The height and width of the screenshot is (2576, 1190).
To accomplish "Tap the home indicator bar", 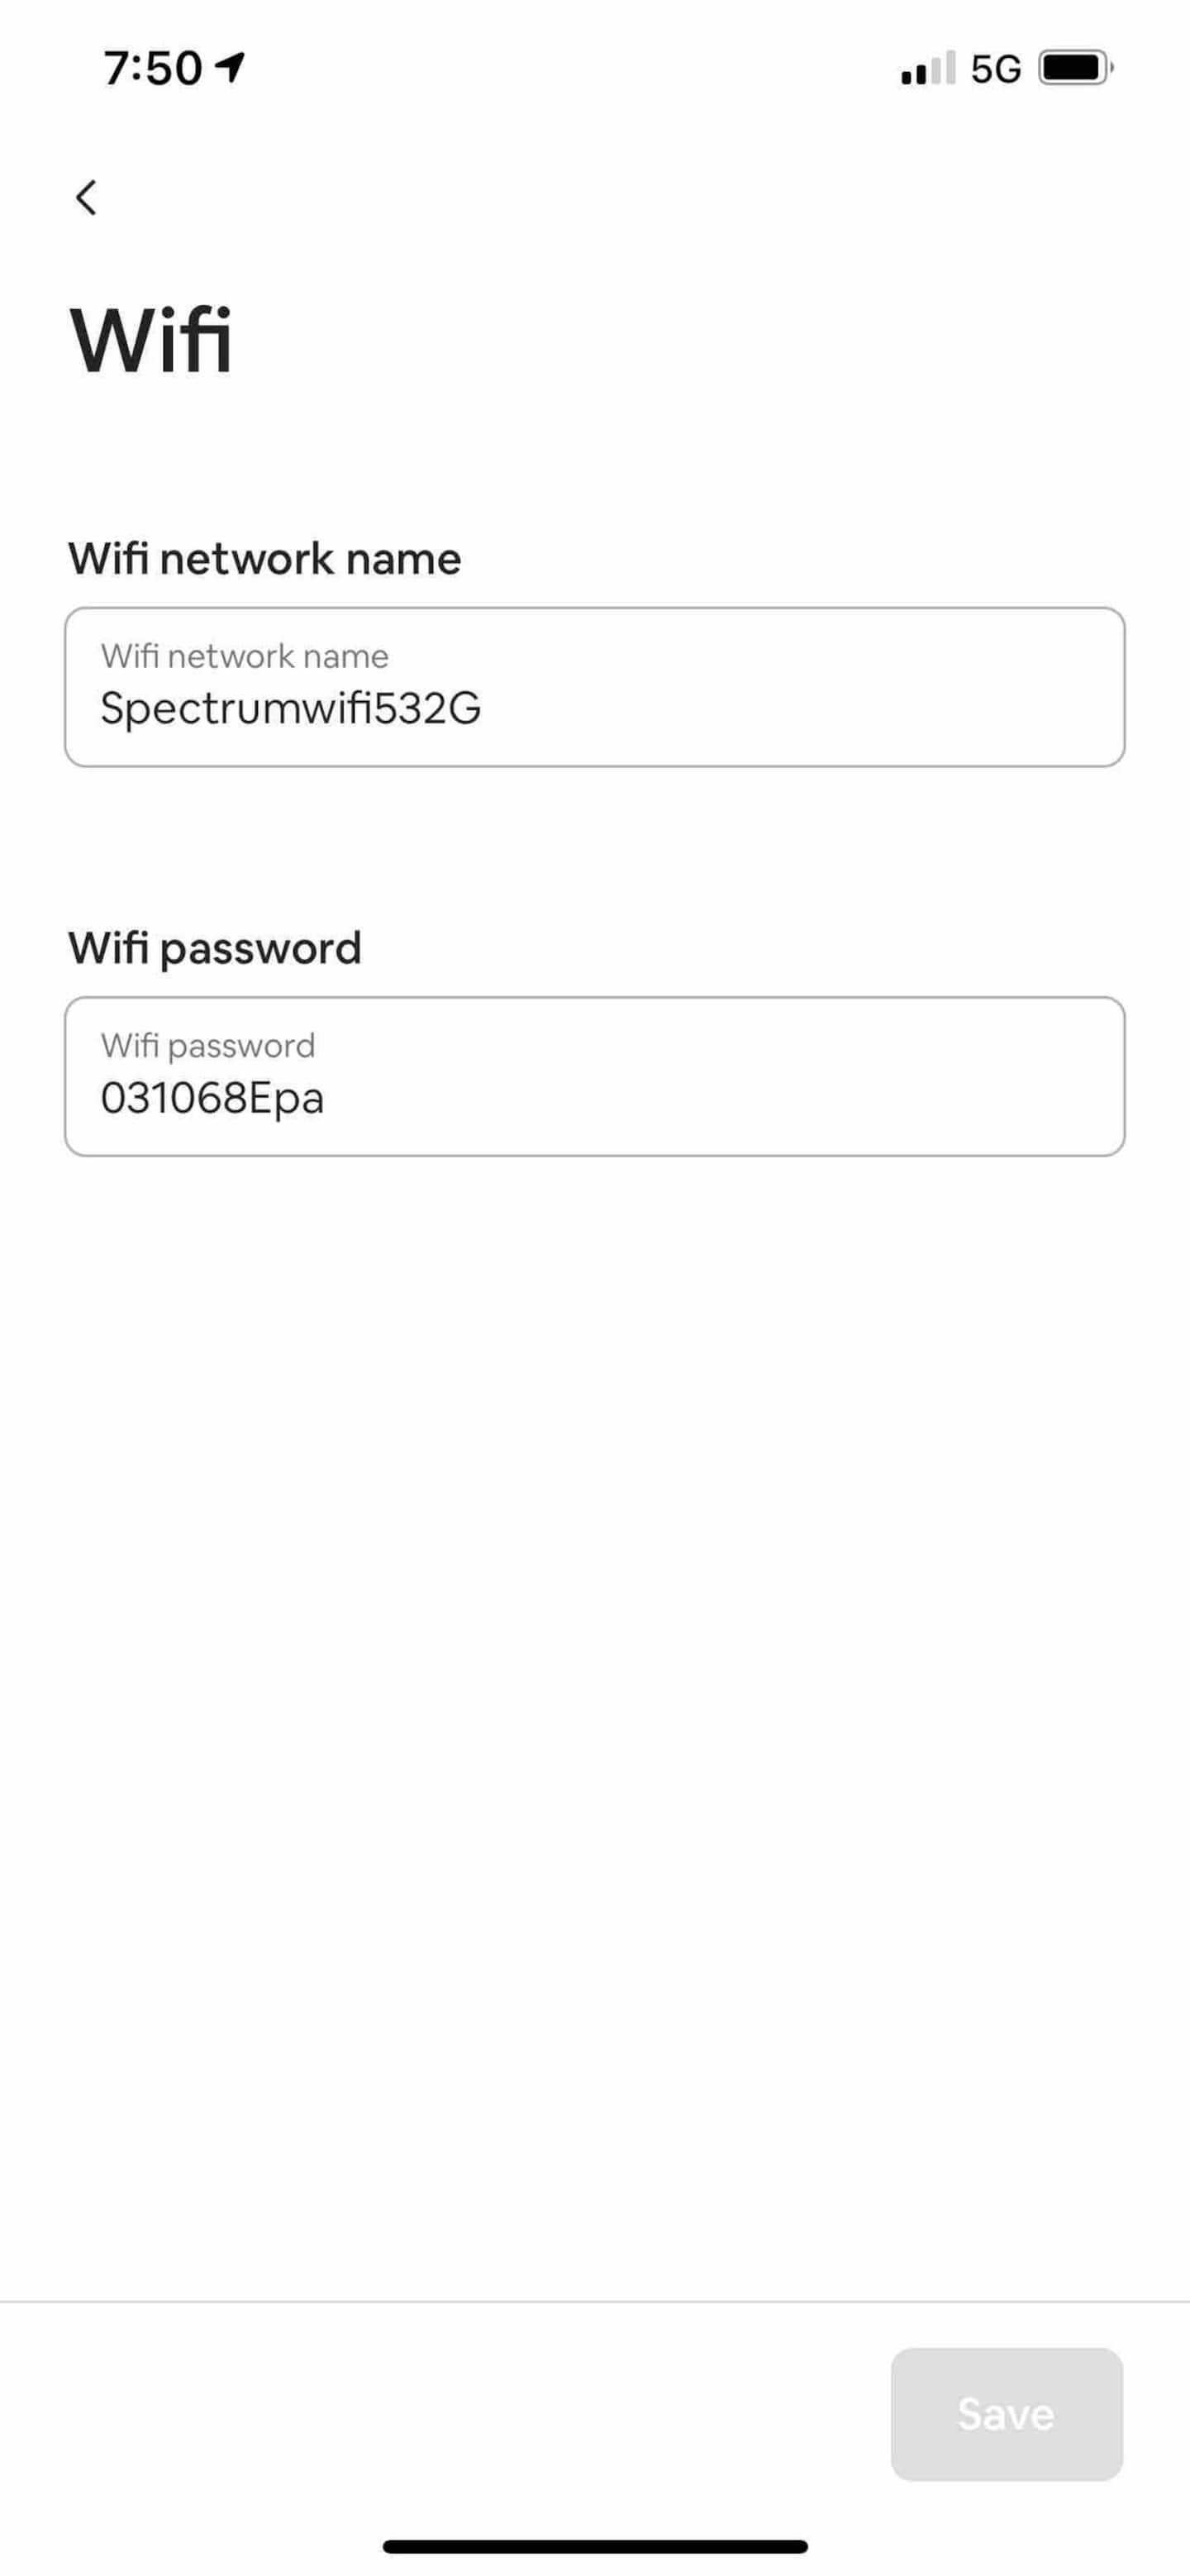I will coord(595,2546).
